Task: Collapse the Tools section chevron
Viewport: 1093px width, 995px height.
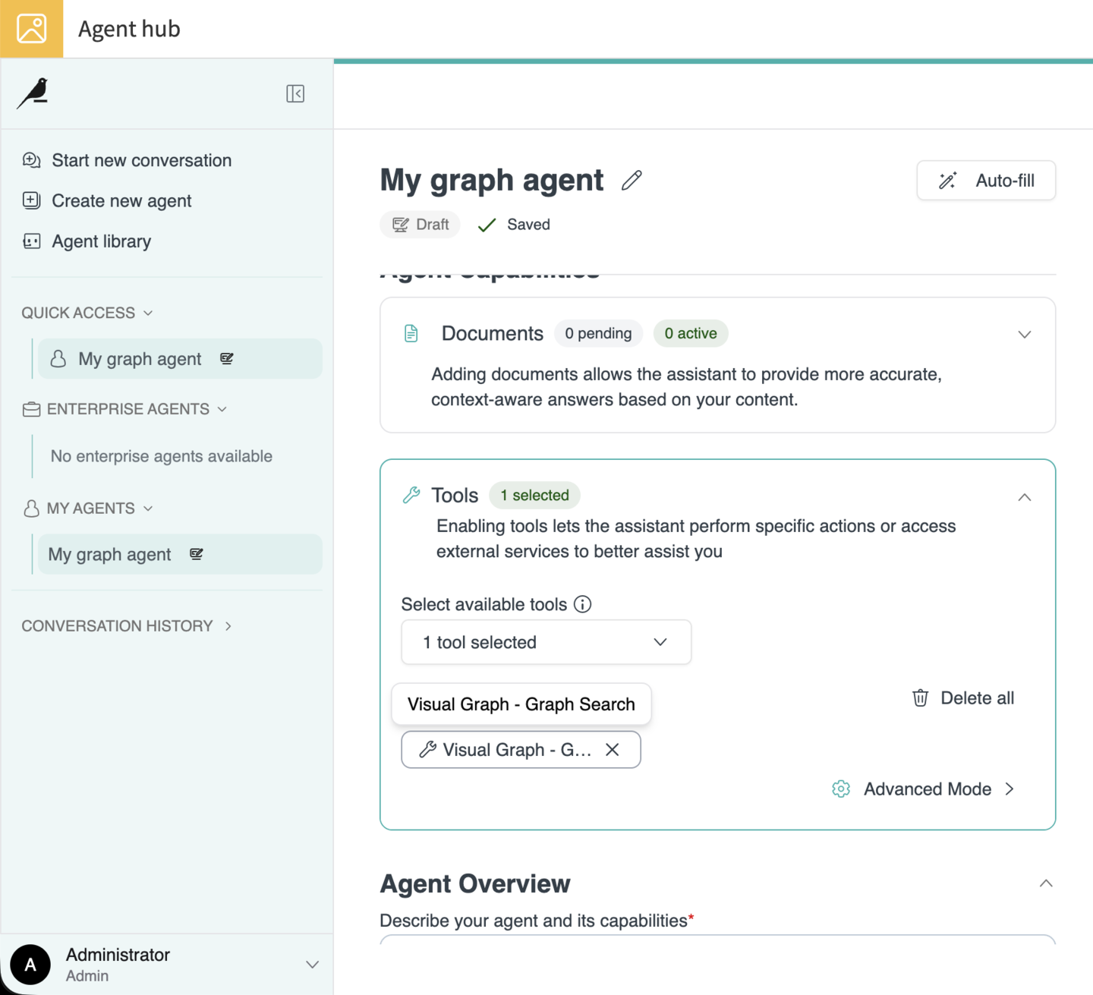Action: coord(1025,497)
